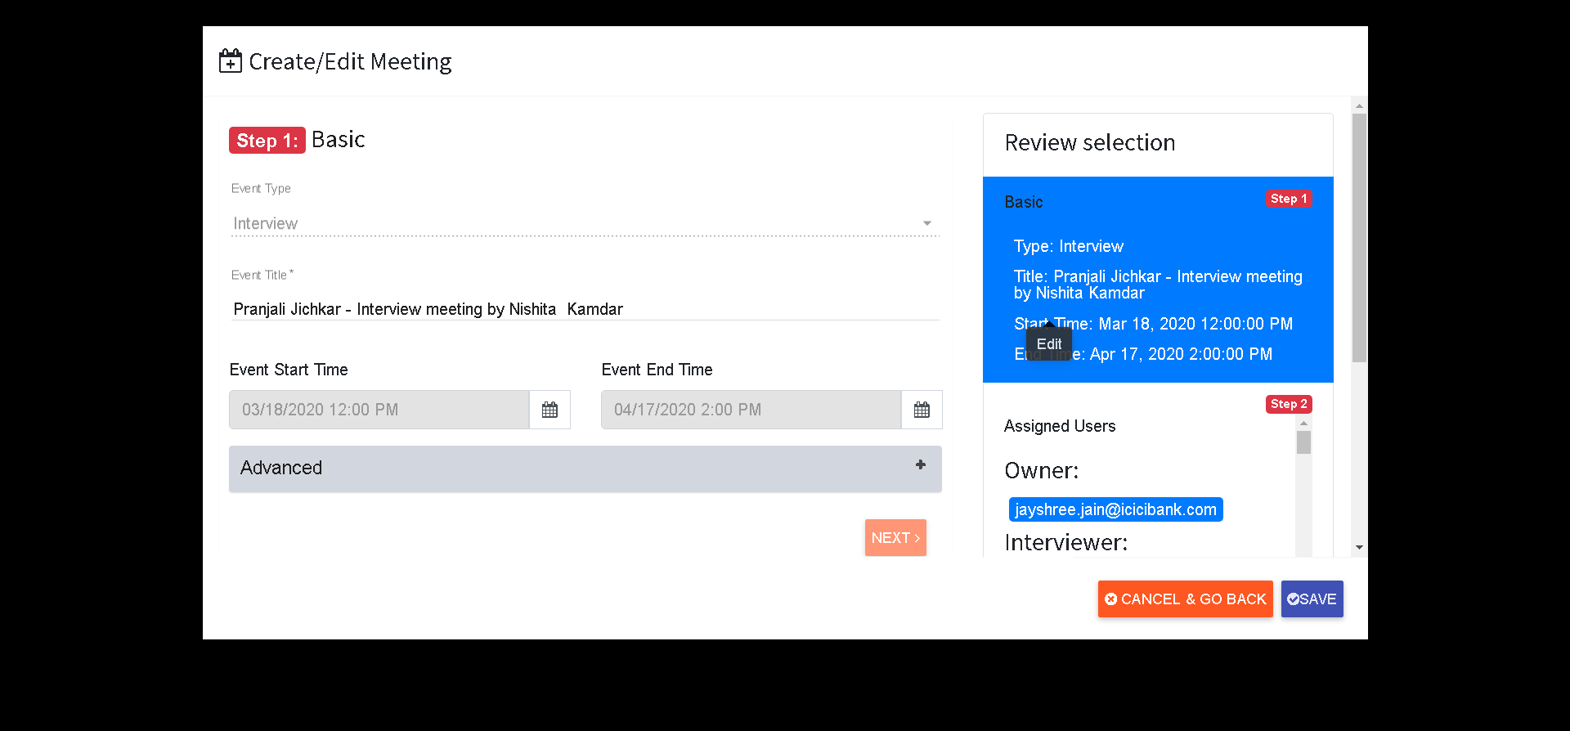Click the calendar-plus icon beside Create/Edit Meeting
Screen dimensions: 1570x731
click(x=231, y=61)
